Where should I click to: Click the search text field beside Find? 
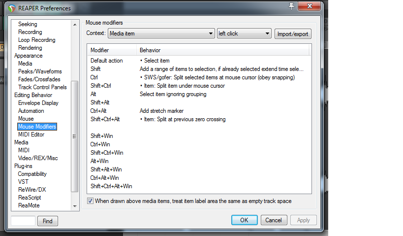click(x=23, y=221)
